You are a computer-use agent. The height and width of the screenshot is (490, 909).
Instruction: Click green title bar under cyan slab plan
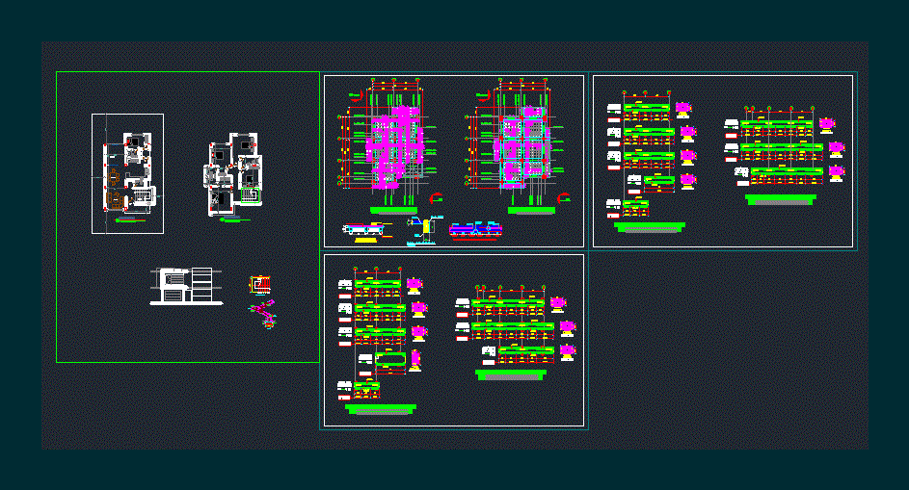(x=531, y=210)
